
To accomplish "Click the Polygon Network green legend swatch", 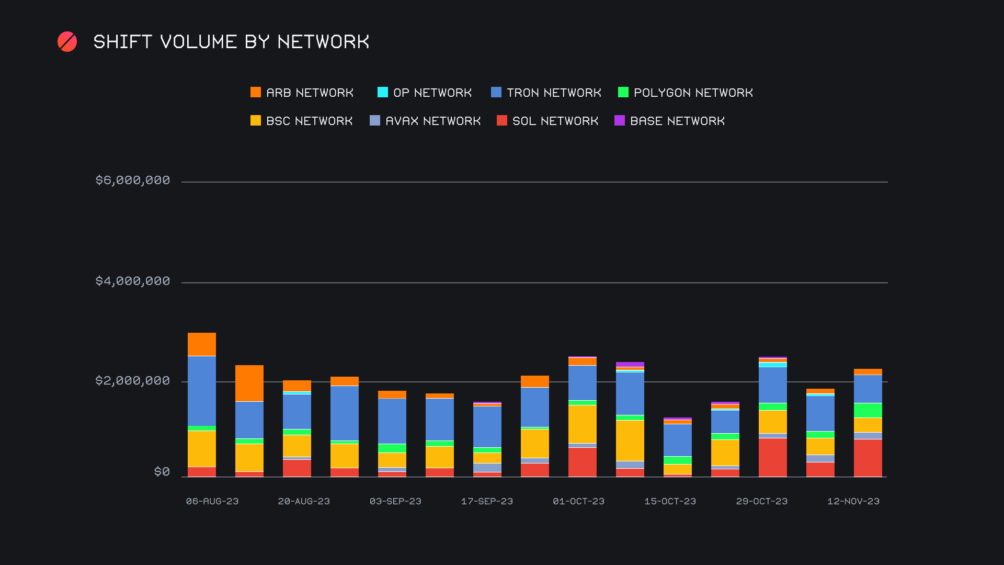I will 623,93.
